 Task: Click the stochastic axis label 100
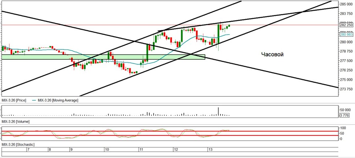(x=343, y=128)
